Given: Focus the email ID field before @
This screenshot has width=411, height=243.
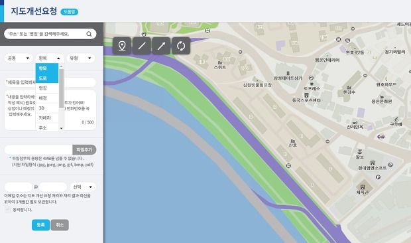Looking at the screenshot, I should (19, 187).
